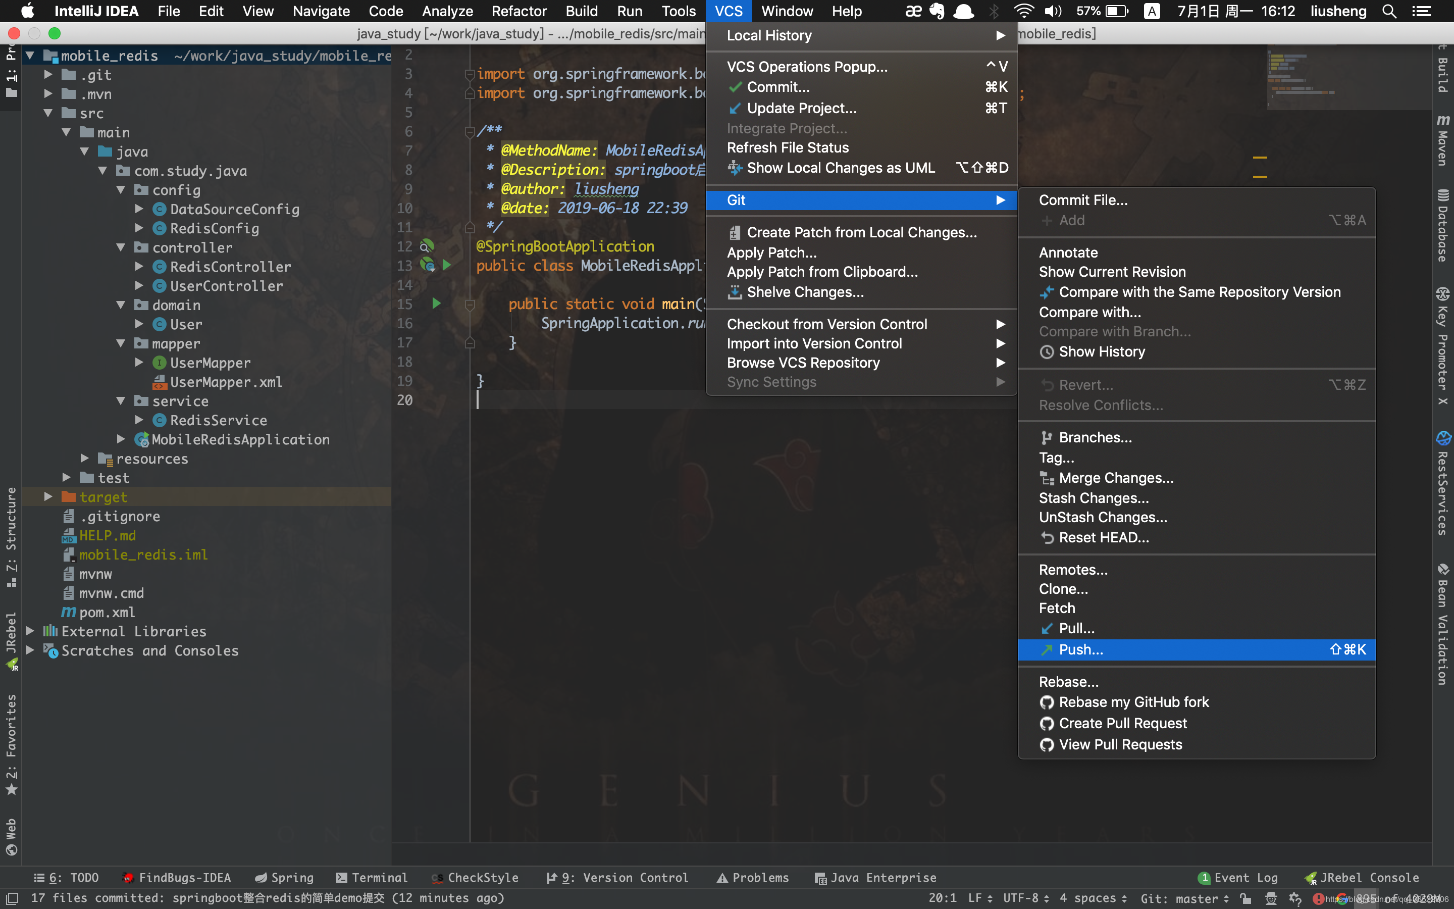
Task: Click Show Current Revision in Git menu
Action: (x=1113, y=272)
